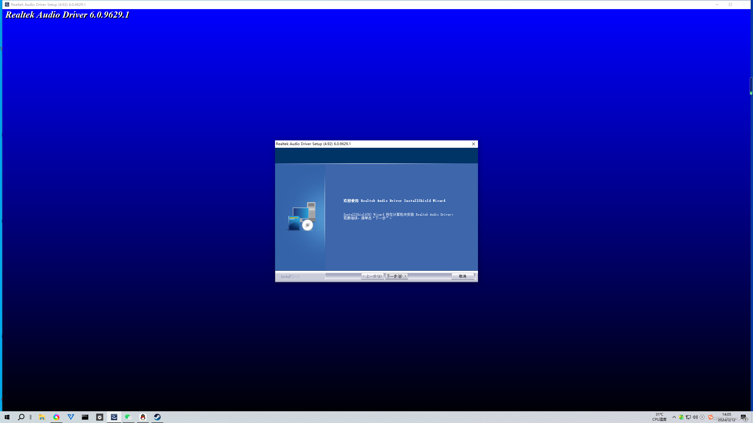
Task: Open the 14:05 clock and date
Action: 727,417
